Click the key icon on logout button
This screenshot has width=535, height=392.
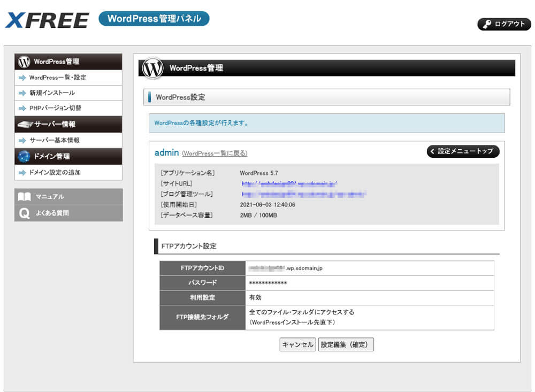[486, 24]
